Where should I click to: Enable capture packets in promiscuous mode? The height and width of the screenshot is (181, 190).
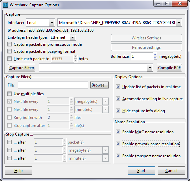pos(9,44)
